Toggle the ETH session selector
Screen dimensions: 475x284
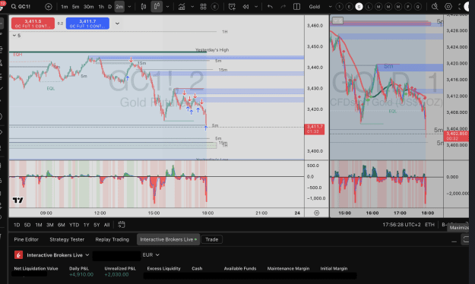click(429, 225)
